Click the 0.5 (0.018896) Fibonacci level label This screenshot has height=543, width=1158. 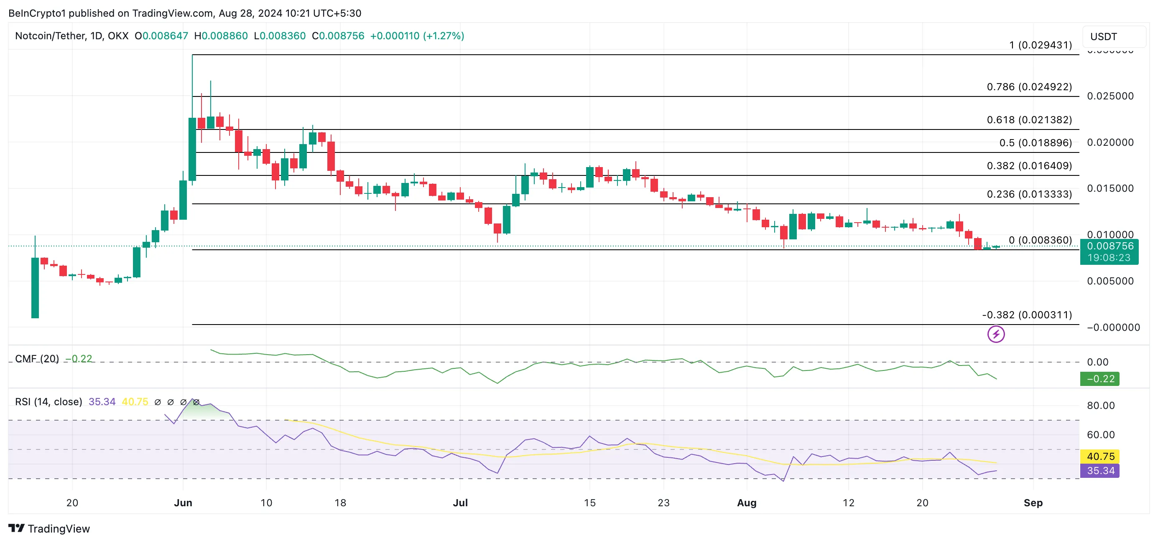tap(1035, 143)
